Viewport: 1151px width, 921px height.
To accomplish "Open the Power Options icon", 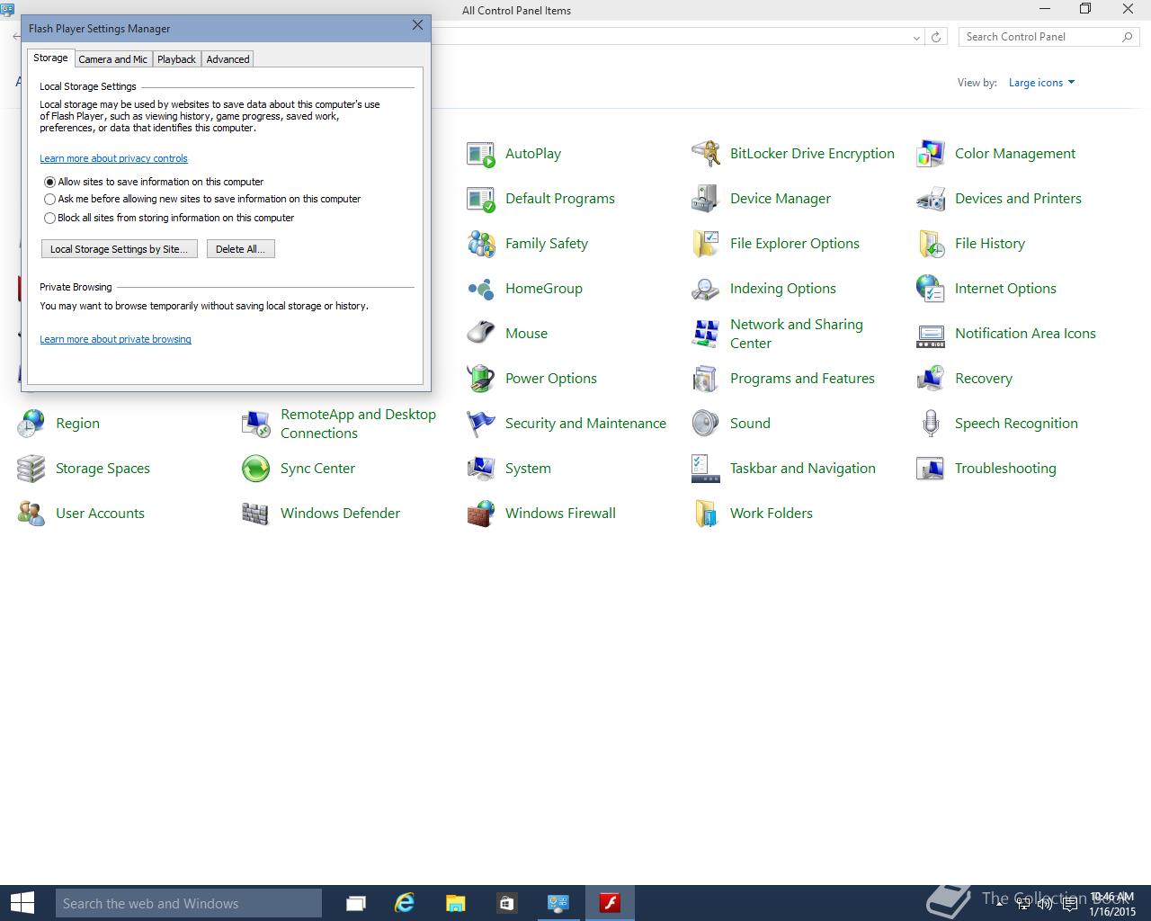I will point(481,379).
